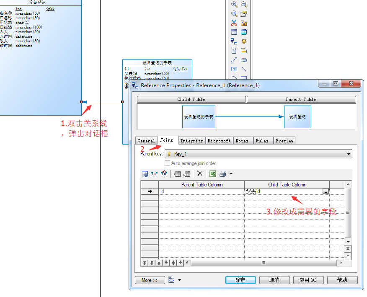This screenshot has width=367, height=297.
Task: Select the Line drawing tool in palette
Action: [244, 69]
